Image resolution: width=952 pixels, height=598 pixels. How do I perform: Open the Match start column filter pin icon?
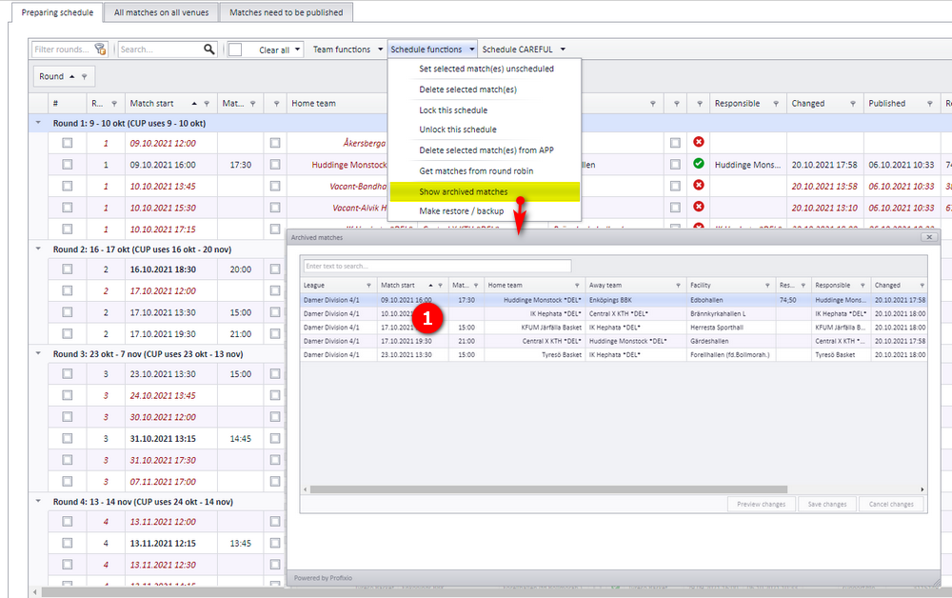tap(207, 103)
